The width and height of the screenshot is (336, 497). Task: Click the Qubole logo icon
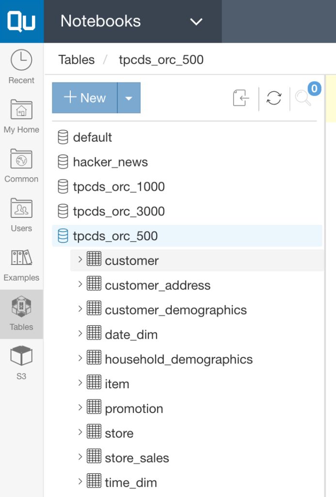(x=21, y=21)
